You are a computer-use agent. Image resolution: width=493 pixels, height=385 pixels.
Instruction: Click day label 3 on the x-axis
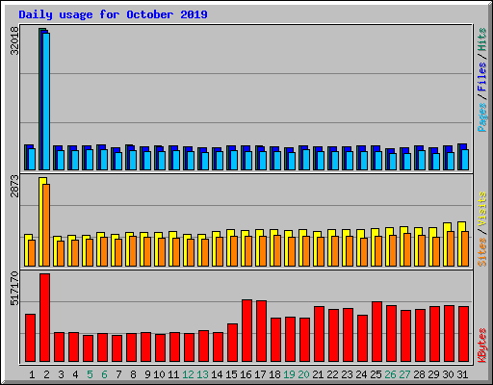tap(61, 374)
